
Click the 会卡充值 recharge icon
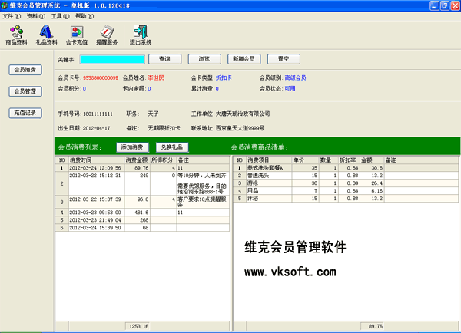pos(76,34)
